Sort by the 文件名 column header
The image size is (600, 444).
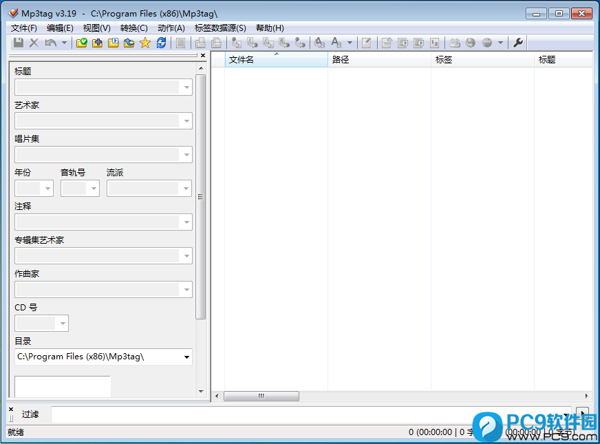click(x=275, y=60)
